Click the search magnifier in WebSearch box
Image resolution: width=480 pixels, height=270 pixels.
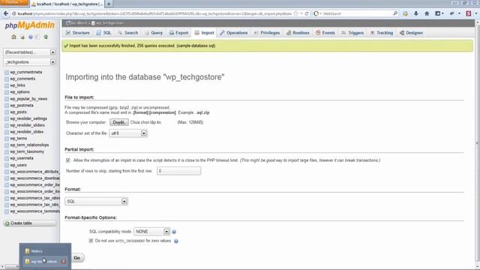[395, 13]
